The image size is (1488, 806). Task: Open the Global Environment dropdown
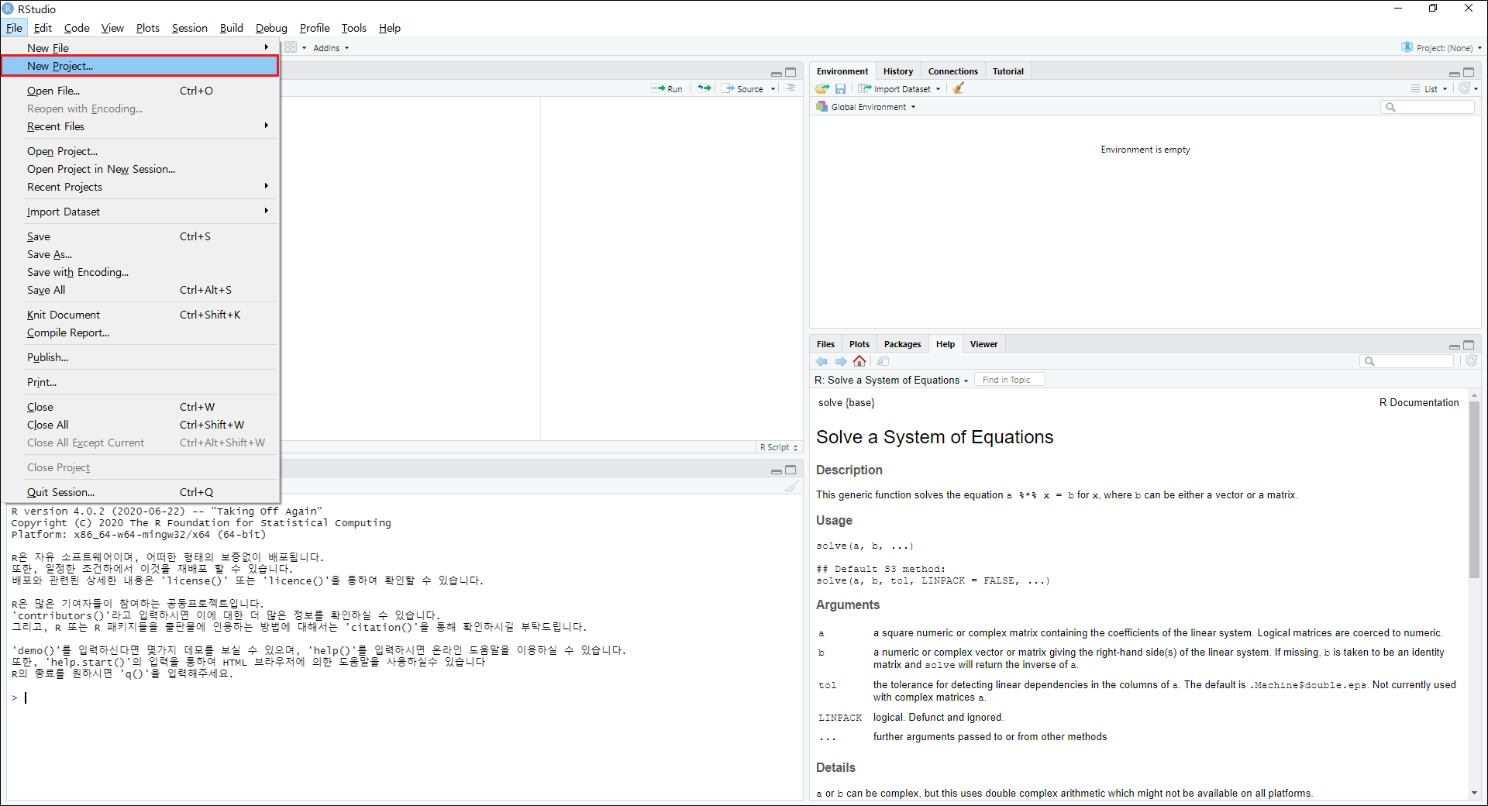coord(866,107)
